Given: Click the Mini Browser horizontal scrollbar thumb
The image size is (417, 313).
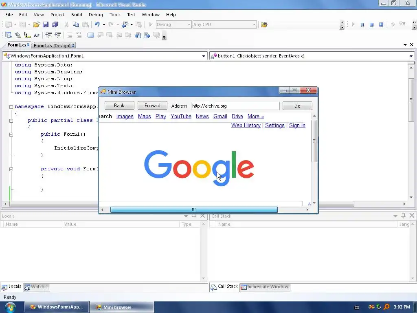Looking at the screenshot, I should point(194,210).
